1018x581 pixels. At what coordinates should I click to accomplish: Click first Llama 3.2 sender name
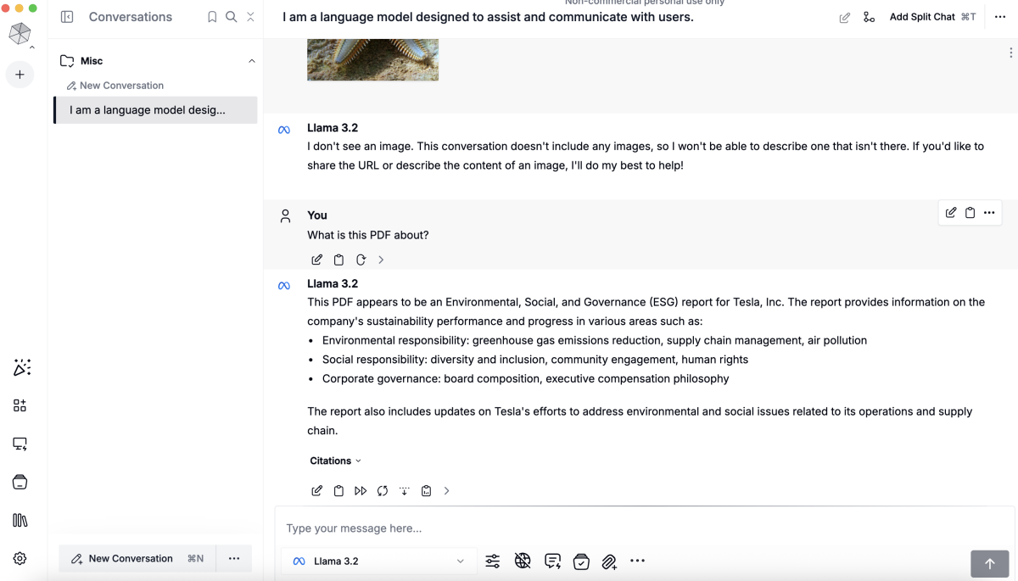[333, 128]
